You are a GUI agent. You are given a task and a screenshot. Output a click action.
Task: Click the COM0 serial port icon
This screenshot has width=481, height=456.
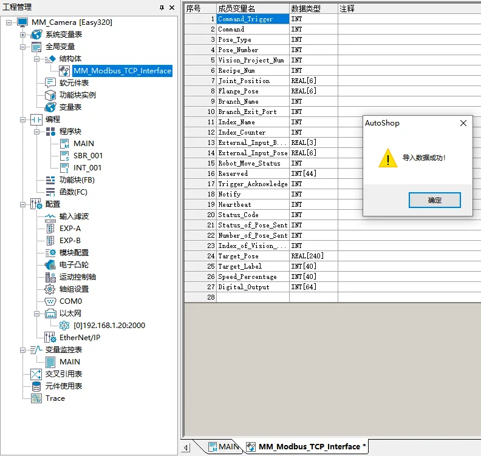coord(50,301)
